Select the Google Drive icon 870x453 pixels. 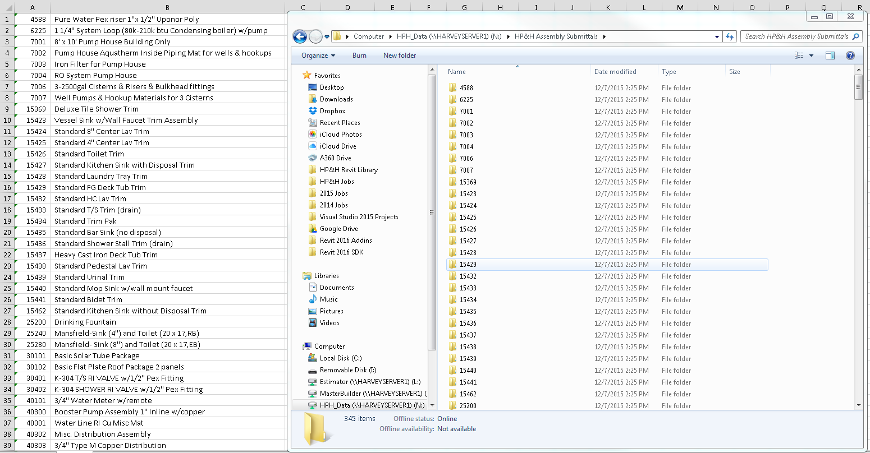[313, 229]
